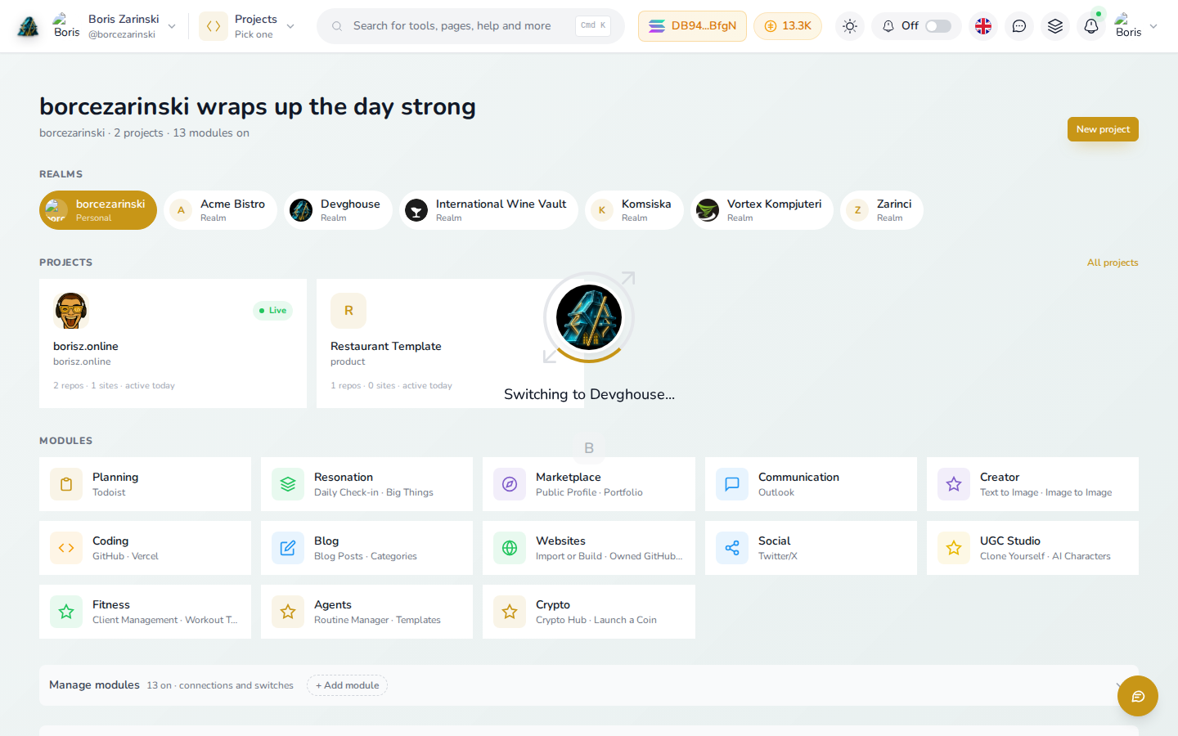
Task: Select the borcezarinski Personal realm
Action: (98, 210)
